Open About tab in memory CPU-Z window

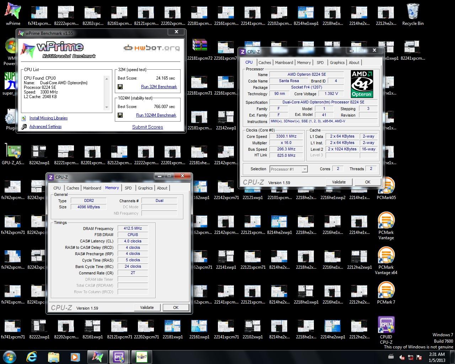click(x=162, y=188)
